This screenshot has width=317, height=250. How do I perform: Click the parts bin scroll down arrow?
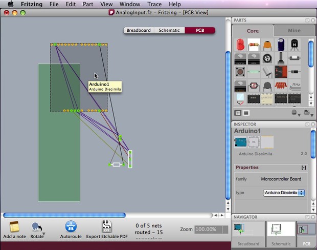tap(311, 103)
